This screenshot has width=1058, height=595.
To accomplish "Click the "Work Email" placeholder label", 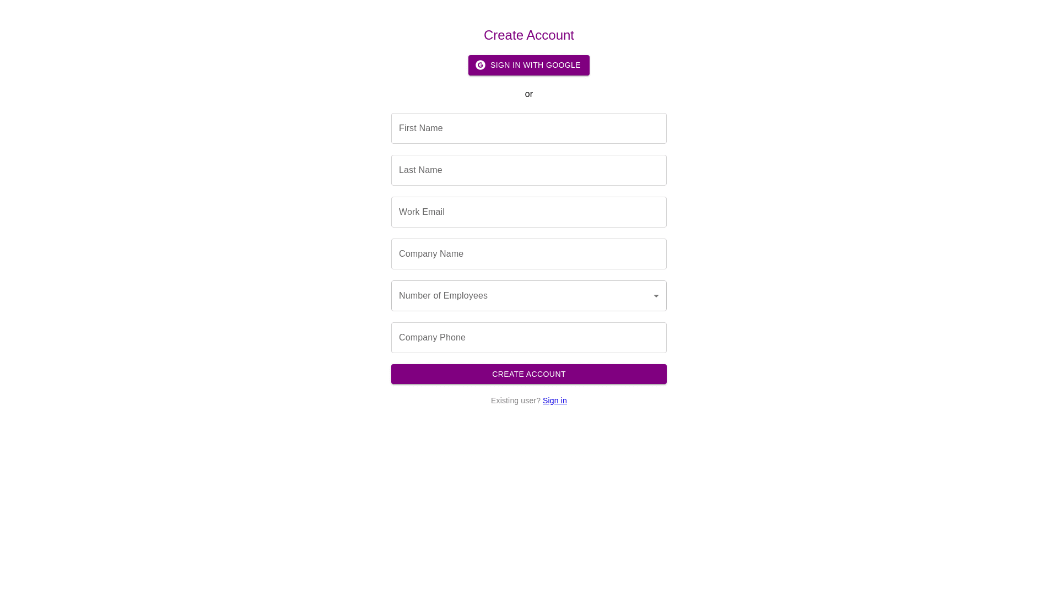I will pos(422,212).
